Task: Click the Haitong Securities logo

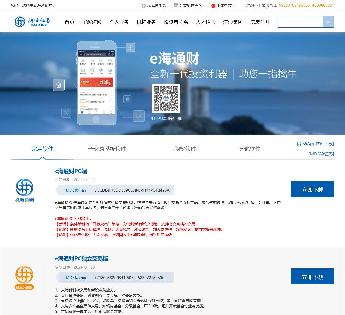Action: pyautogui.click(x=33, y=22)
